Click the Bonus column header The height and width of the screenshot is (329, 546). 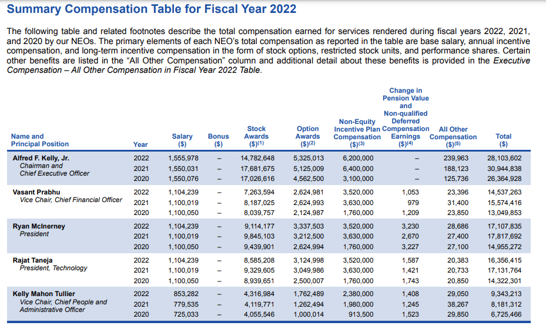tap(219, 140)
